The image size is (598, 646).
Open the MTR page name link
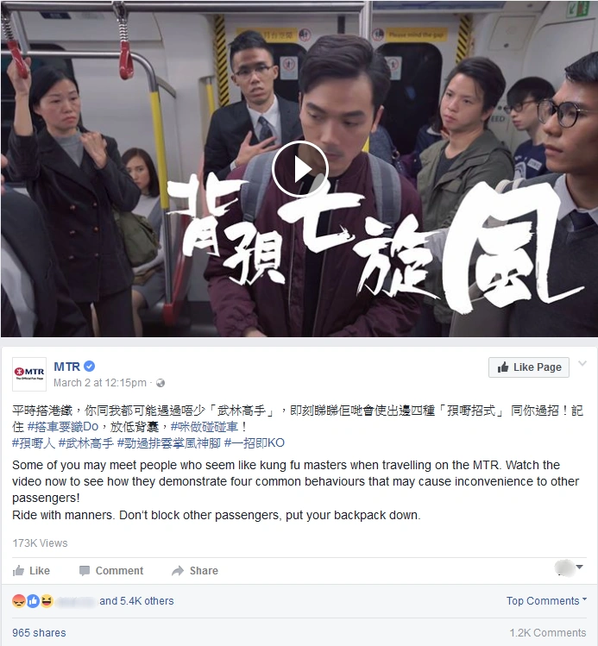66,367
